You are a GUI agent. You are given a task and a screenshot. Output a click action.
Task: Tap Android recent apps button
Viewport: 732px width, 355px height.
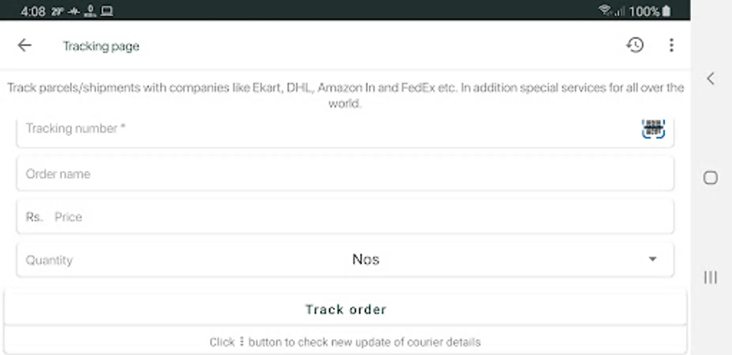point(710,277)
